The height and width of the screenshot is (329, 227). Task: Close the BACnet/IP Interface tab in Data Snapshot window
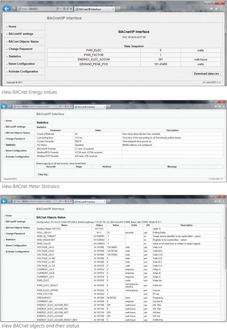point(113,9)
